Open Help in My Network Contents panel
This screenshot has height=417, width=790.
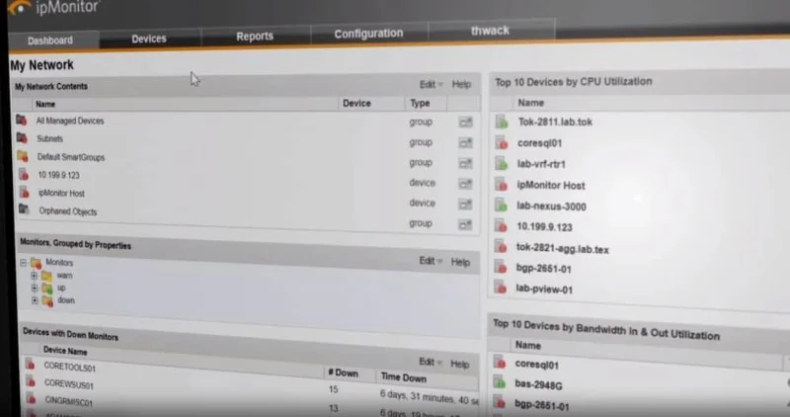(x=461, y=84)
